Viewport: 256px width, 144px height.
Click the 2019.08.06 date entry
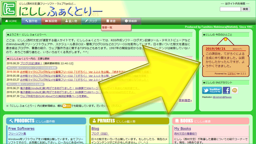pyautogui.click(x=13, y=72)
